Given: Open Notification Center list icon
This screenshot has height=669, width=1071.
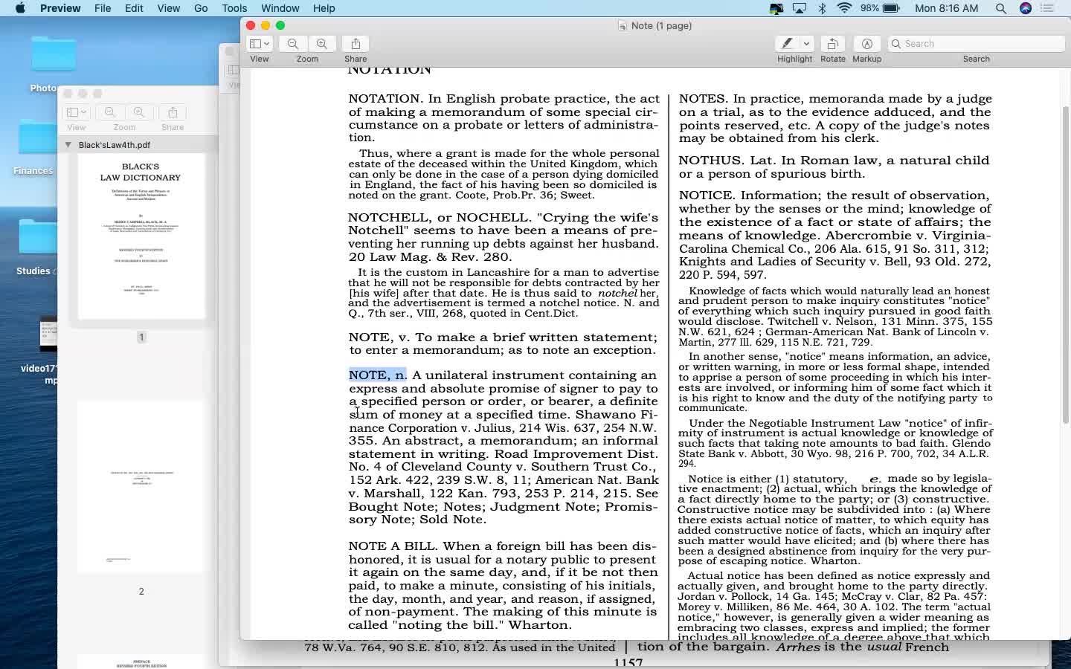Looking at the screenshot, I should (x=1048, y=8).
